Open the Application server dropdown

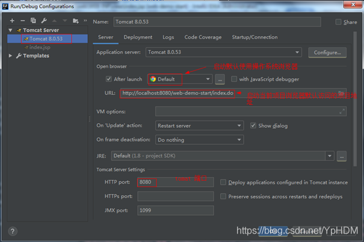[x=224, y=52]
